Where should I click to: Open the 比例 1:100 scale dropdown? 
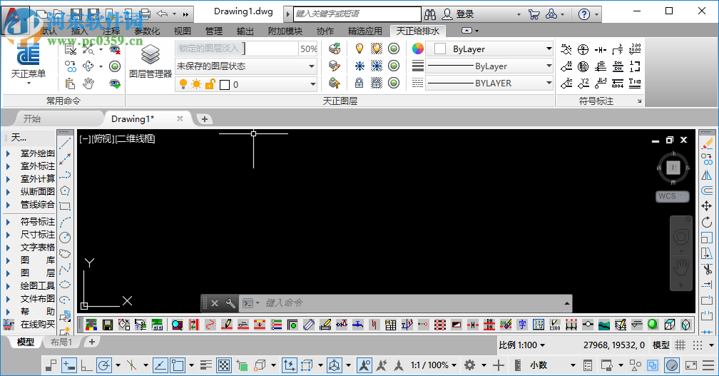[522, 345]
